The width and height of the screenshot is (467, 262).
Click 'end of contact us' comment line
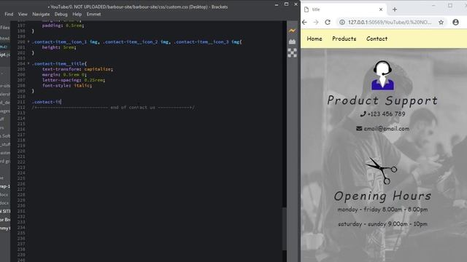click(x=113, y=108)
